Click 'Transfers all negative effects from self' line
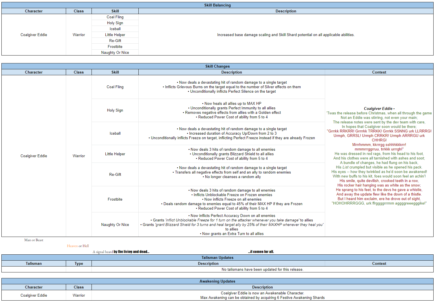Image resolution: width=435 pixels, height=302 pixels. (x=232, y=172)
